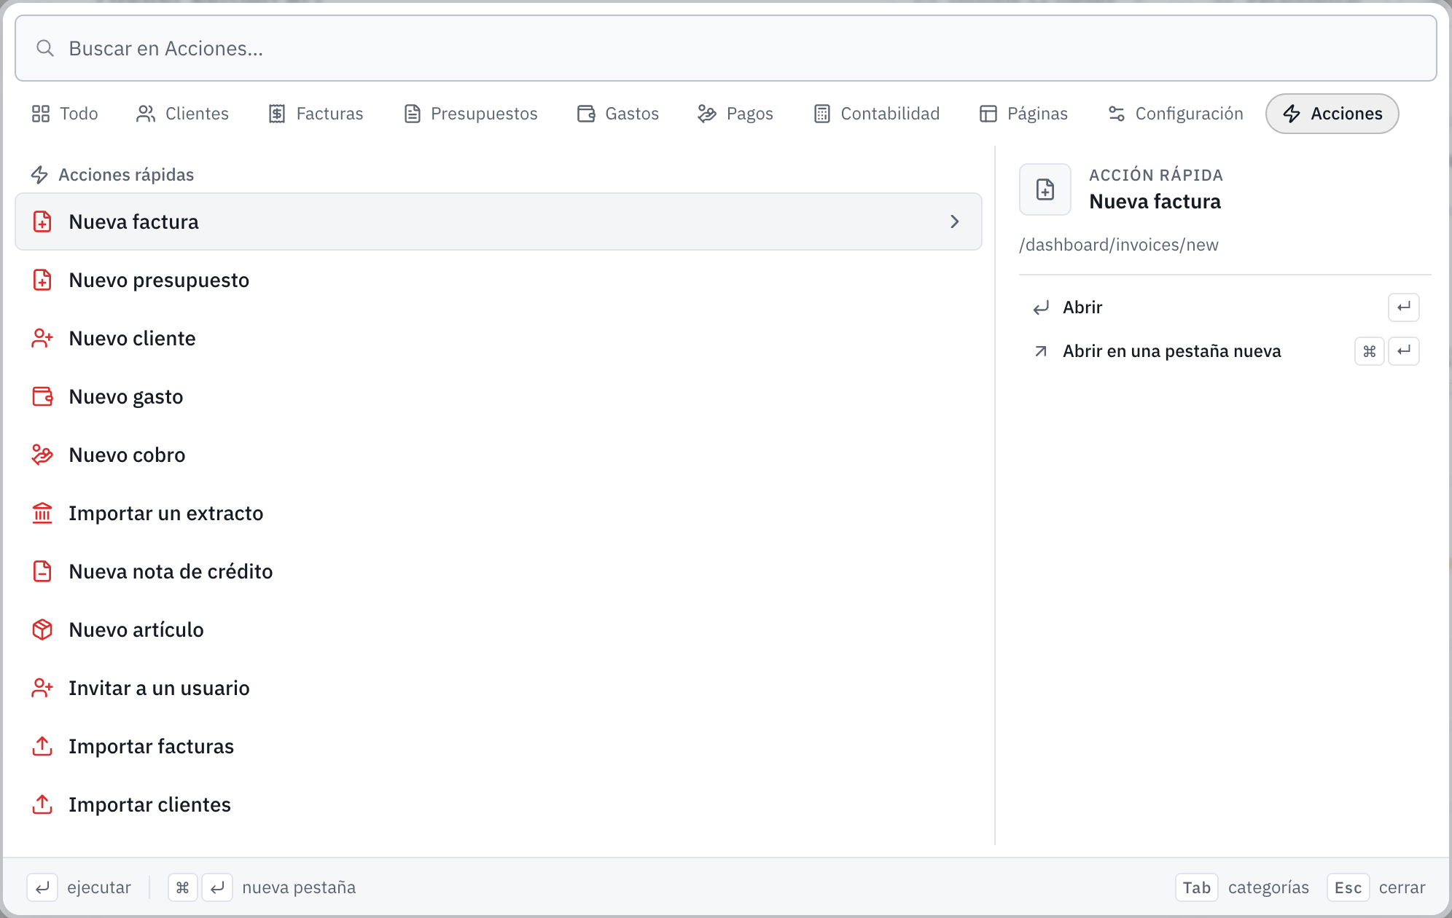The height and width of the screenshot is (918, 1452).
Task: Select the Contabilidad tab
Action: [877, 114]
